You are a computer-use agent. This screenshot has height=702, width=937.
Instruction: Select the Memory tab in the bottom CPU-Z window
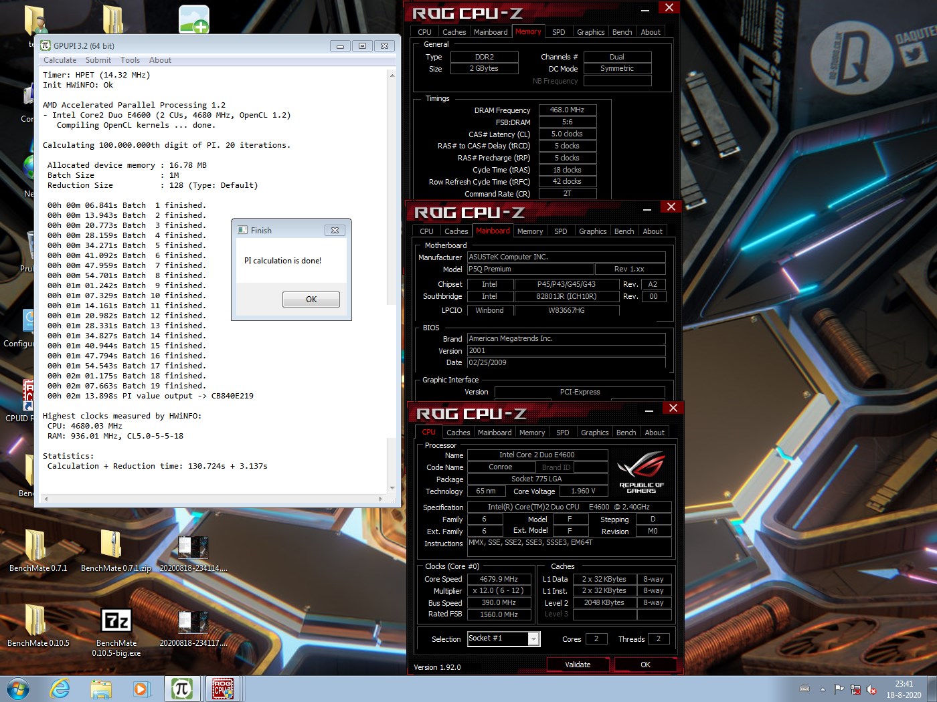point(532,433)
